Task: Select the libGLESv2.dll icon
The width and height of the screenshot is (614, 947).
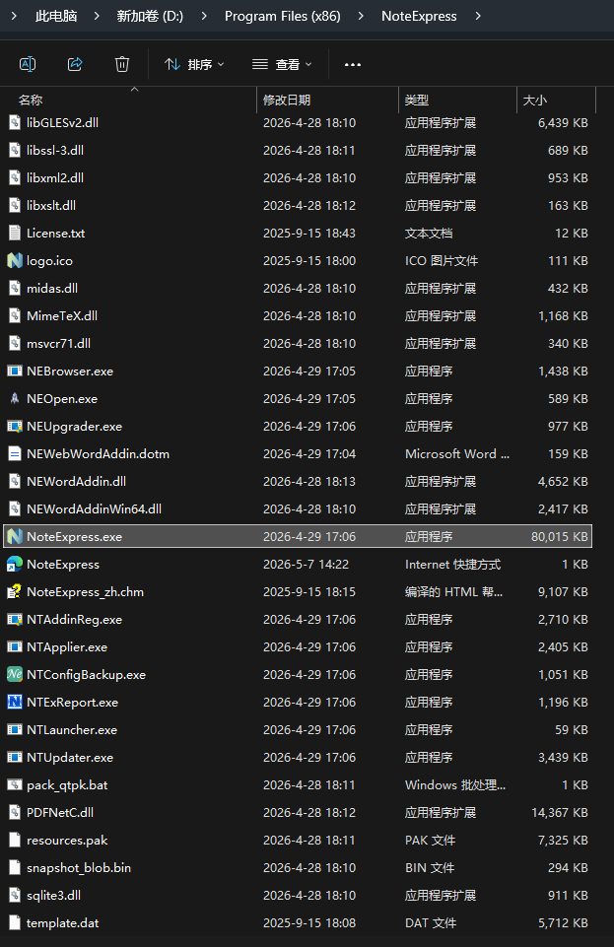Action: [x=15, y=122]
